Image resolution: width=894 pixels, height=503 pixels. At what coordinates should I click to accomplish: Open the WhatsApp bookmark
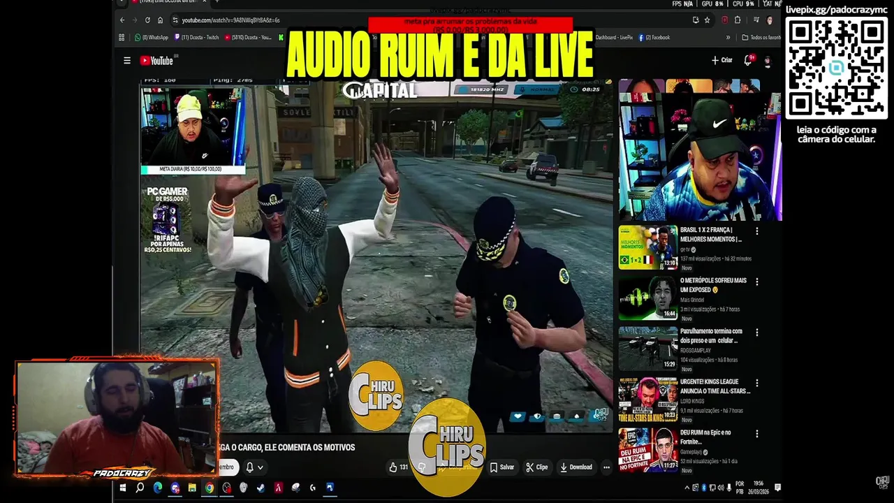(x=152, y=37)
